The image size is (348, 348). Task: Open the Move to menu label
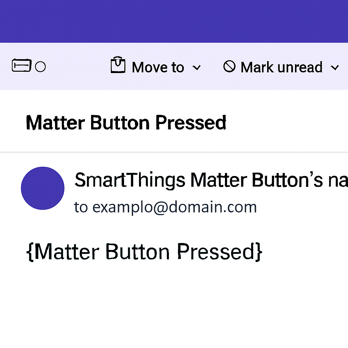click(158, 67)
